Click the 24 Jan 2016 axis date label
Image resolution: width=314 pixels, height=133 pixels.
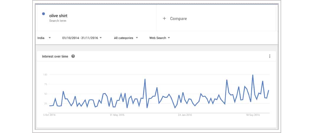(185, 115)
